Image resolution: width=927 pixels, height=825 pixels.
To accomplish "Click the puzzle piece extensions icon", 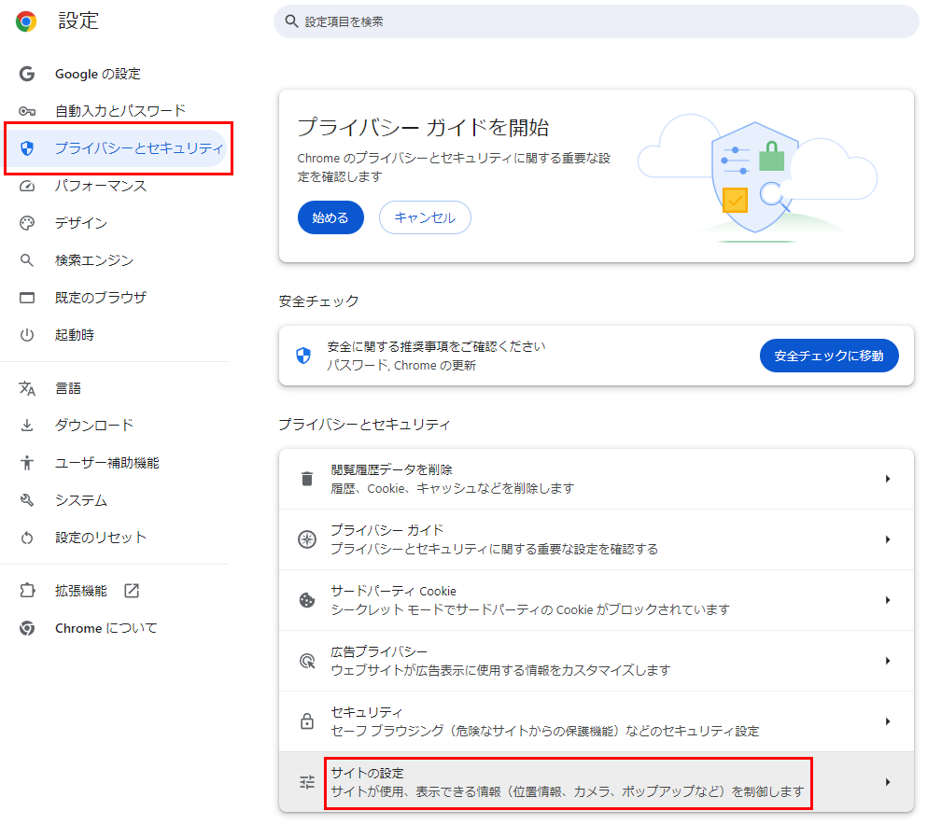I will point(26,591).
